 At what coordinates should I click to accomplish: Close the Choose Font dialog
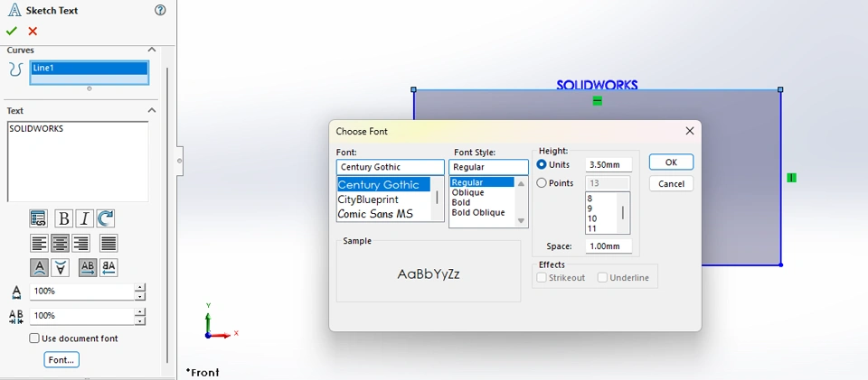pyautogui.click(x=689, y=131)
